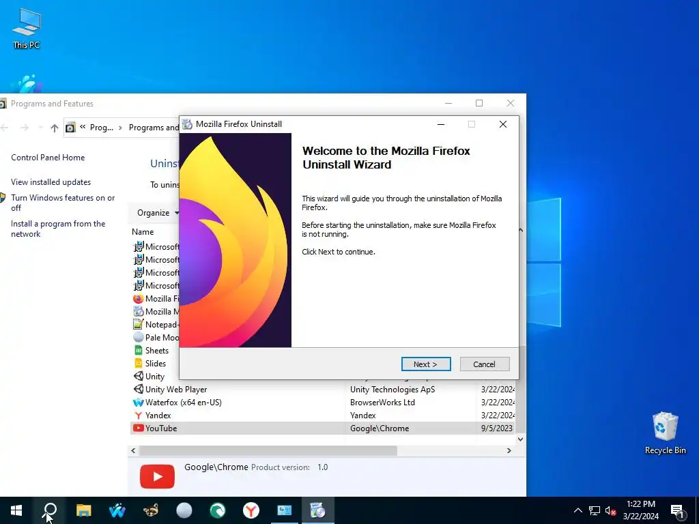
Task: Click Next in the Firefox Uninstall wizard
Action: coord(426,364)
